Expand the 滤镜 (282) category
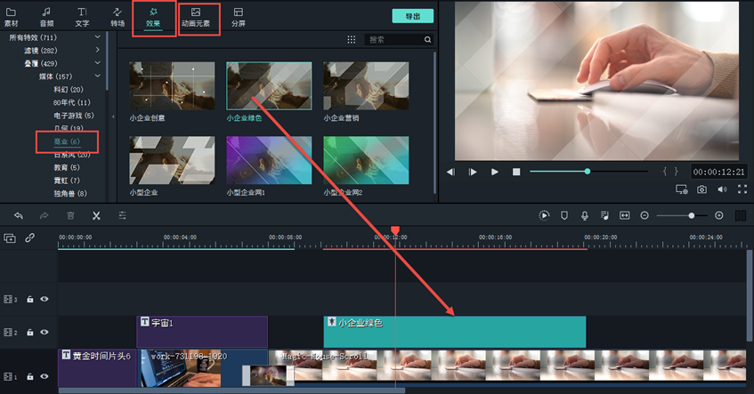 click(98, 50)
